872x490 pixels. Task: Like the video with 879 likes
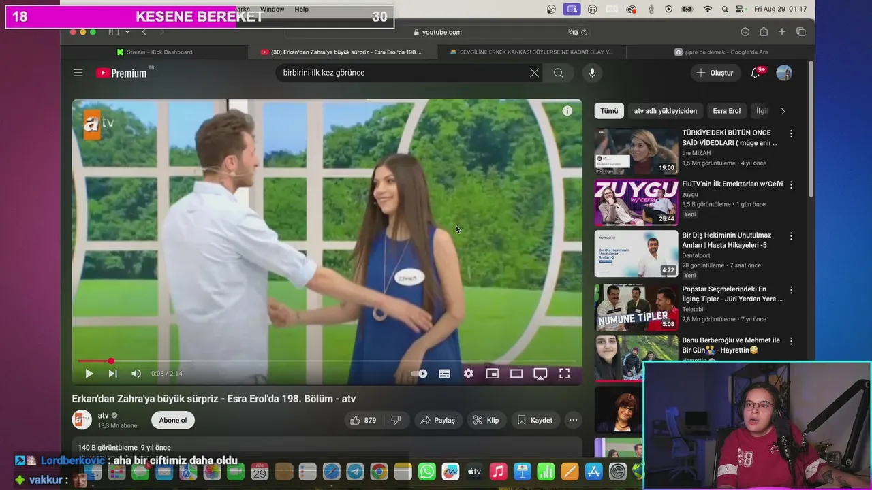pos(363,420)
